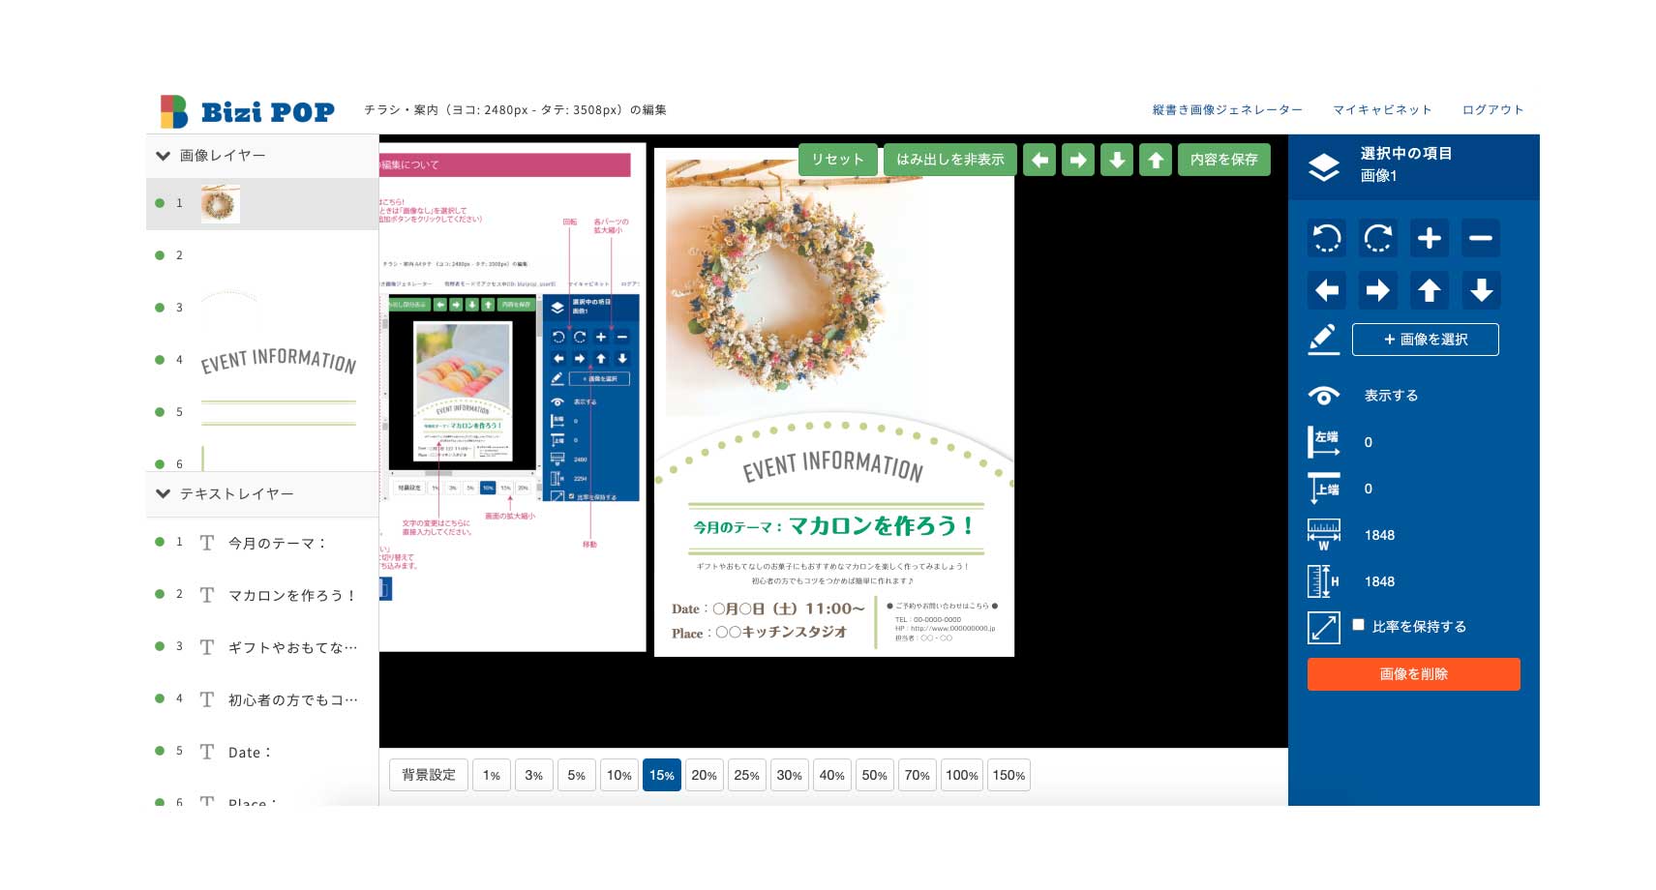Click green right arrow in canvas toolbar
This screenshot has width=1656, height=890.
tap(1078, 160)
